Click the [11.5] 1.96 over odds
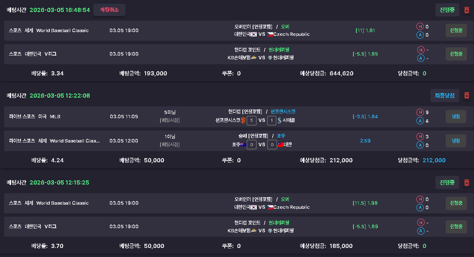Screen dimensions: 474x257 tap(365, 203)
